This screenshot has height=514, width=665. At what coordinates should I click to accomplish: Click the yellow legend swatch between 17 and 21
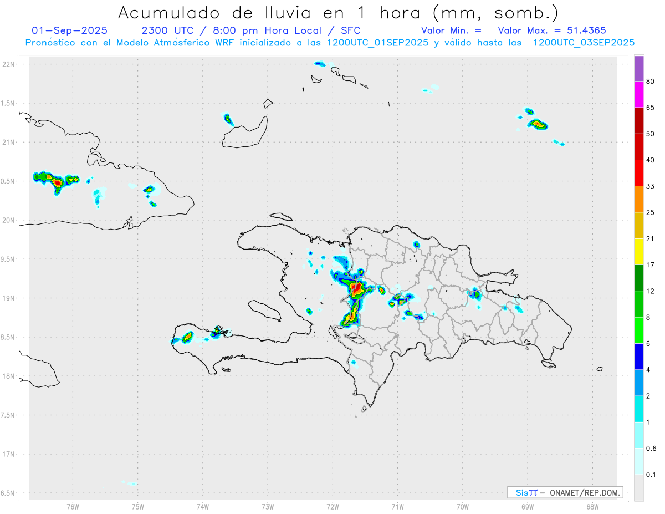click(x=639, y=252)
